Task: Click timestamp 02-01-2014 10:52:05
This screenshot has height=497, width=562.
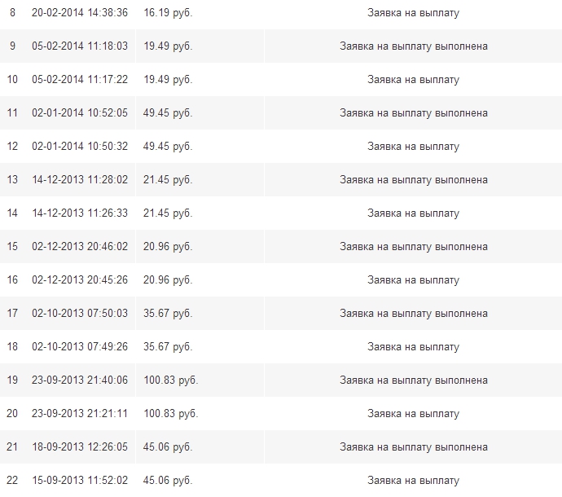Action: pyautogui.click(x=79, y=113)
